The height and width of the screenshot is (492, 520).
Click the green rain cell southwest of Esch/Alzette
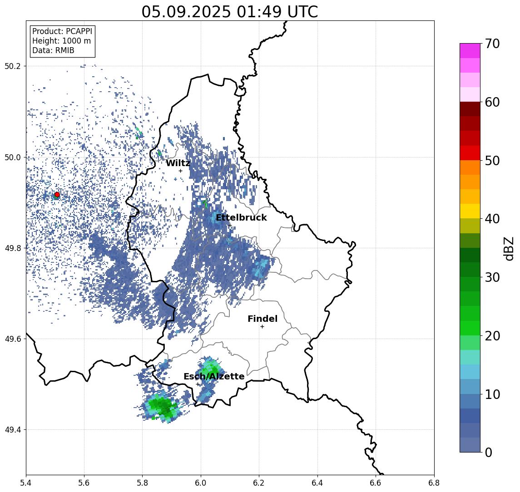(162, 407)
